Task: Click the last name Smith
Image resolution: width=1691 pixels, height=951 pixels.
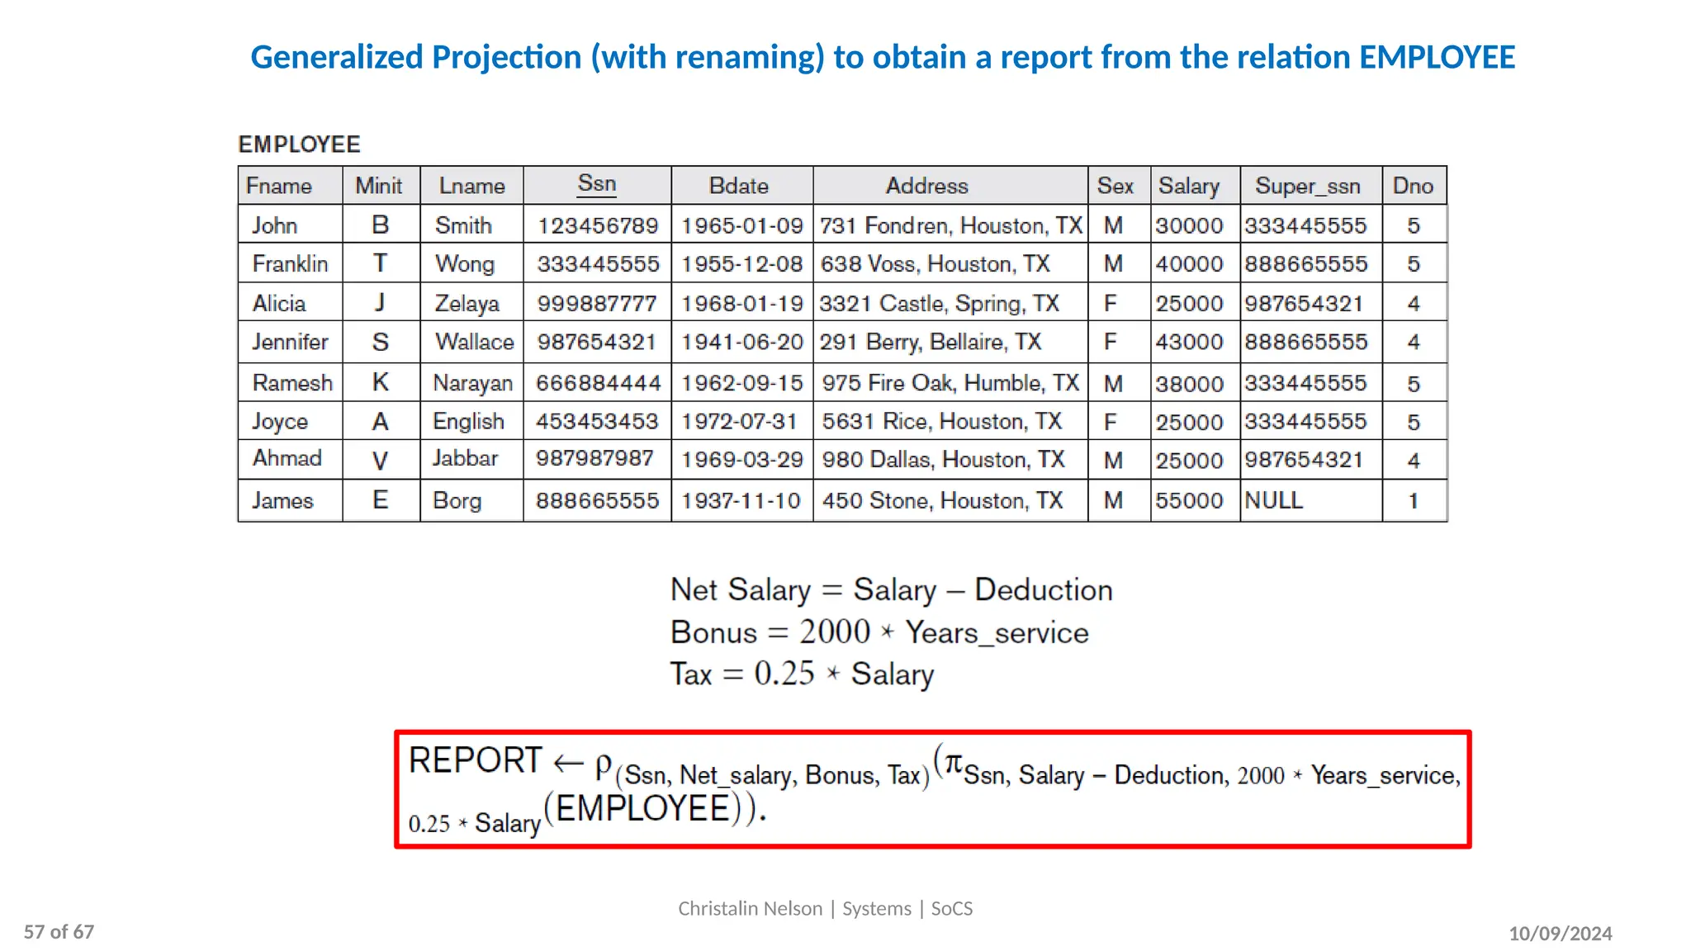Action: point(463,225)
